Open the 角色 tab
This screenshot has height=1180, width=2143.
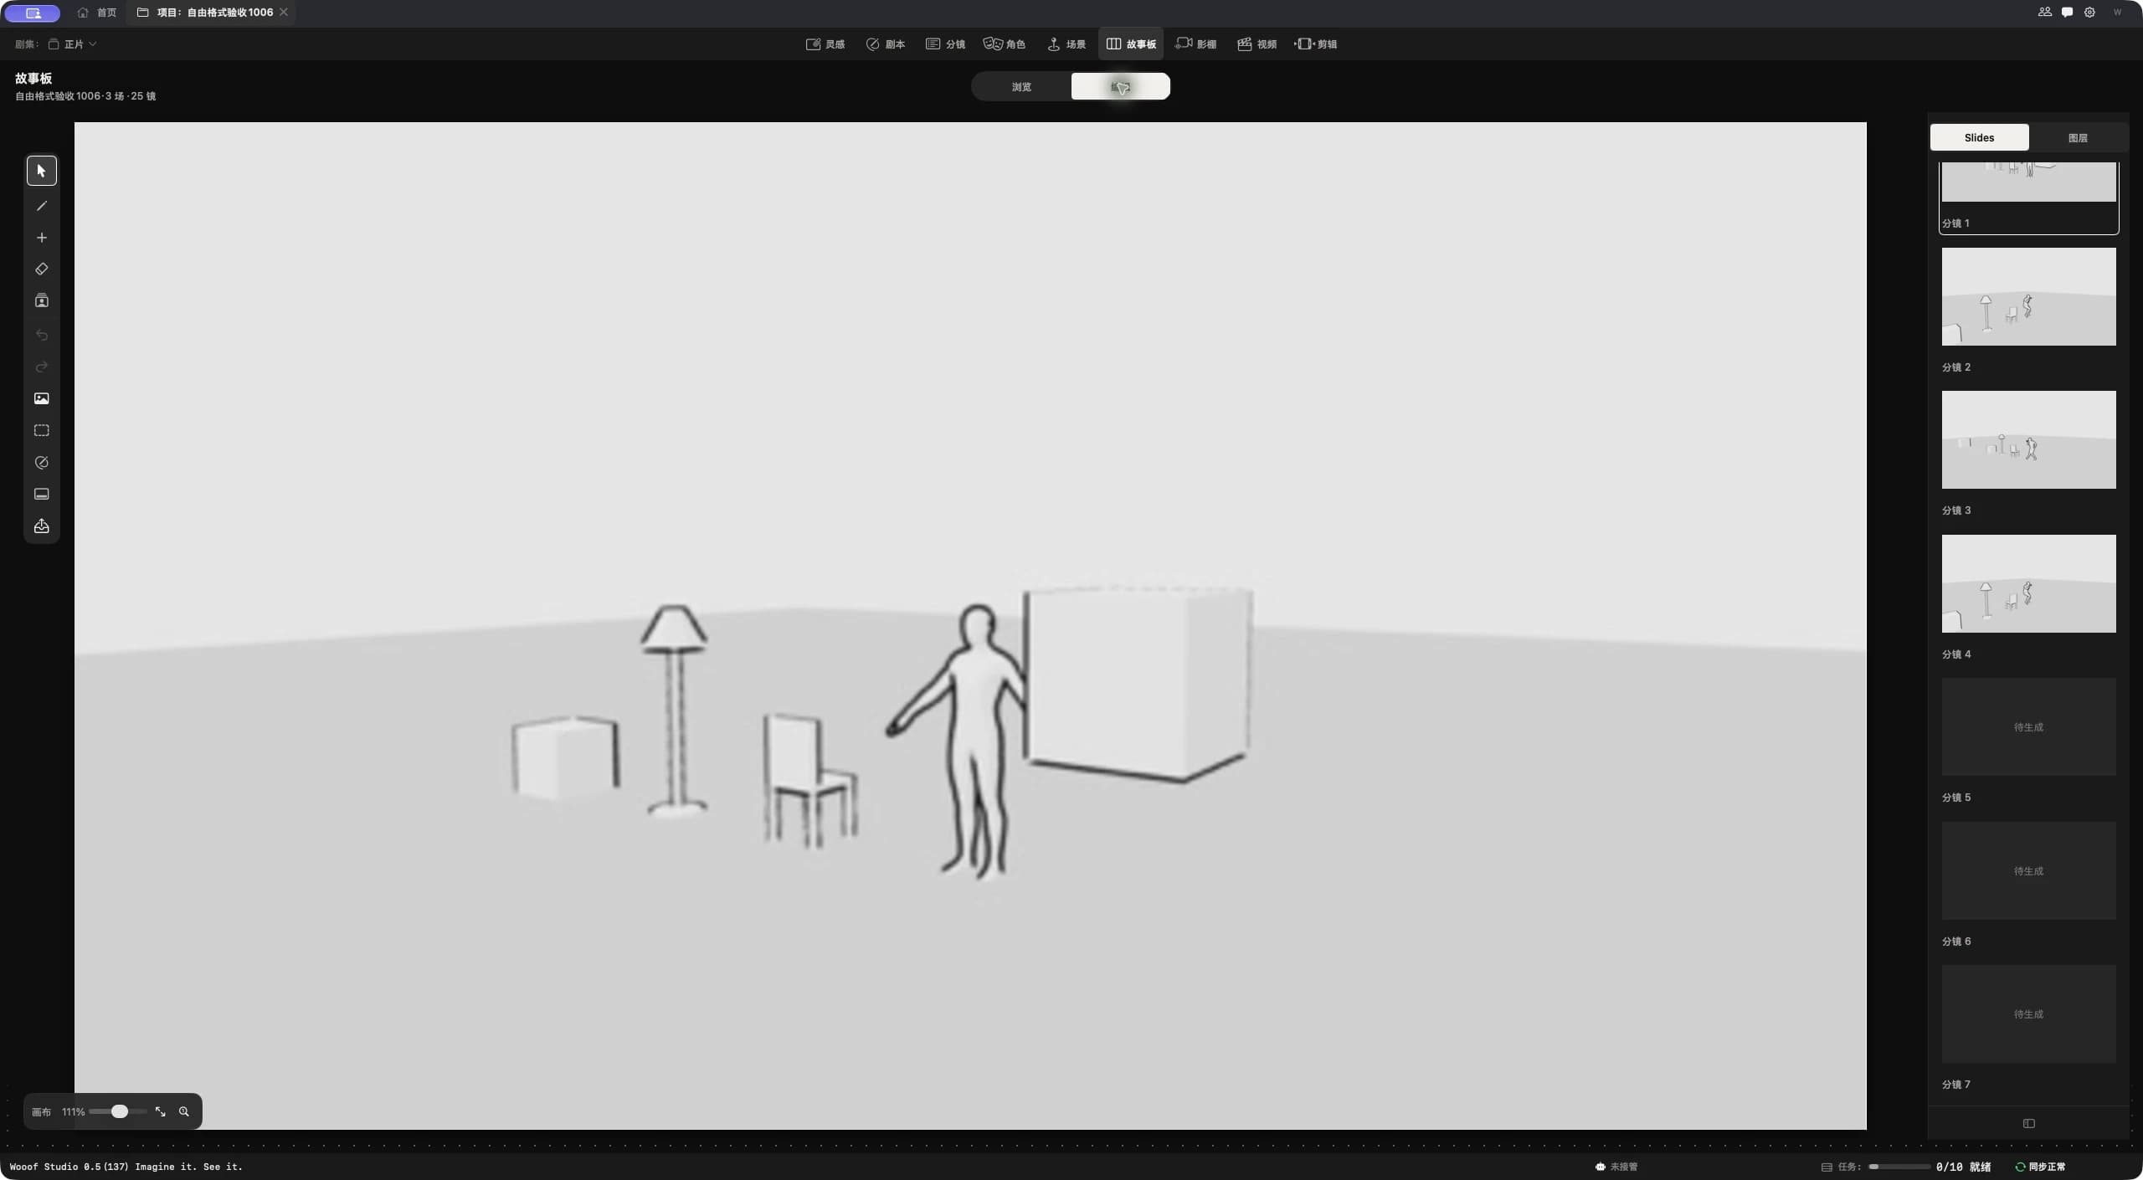coord(1005,44)
